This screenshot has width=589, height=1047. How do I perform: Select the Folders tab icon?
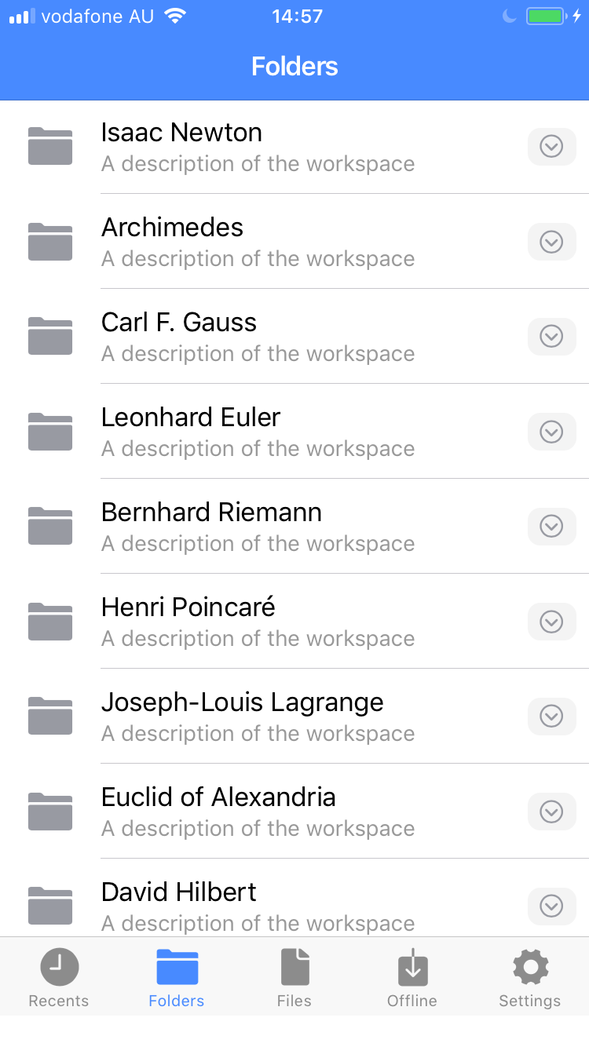point(177,967)
